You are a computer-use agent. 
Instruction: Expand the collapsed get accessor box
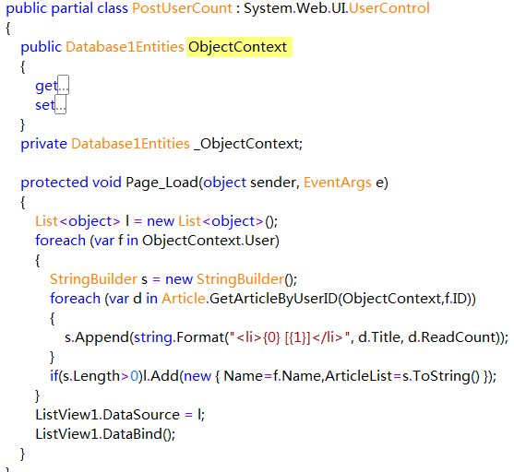[x=64, y=85]
